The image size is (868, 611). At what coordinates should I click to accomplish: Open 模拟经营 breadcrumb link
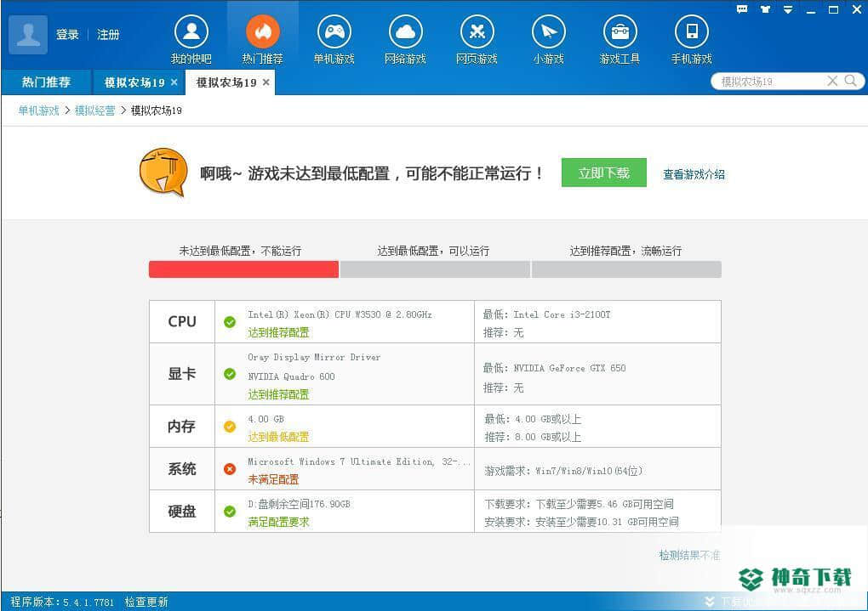click(x=94, y=110)
